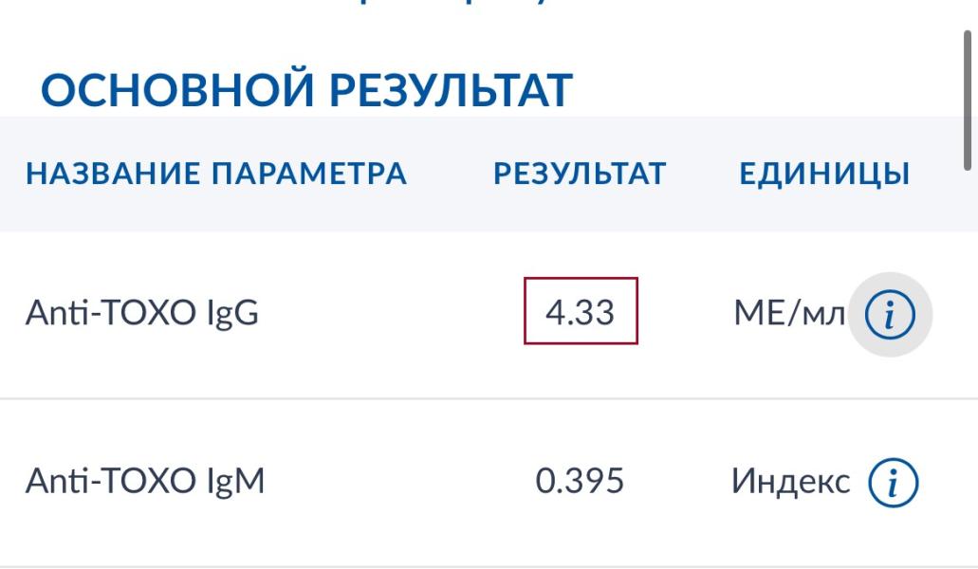This screenshot has width=978, height=569.
Task: Click the 0.395 result value
Action: (580, 481)
